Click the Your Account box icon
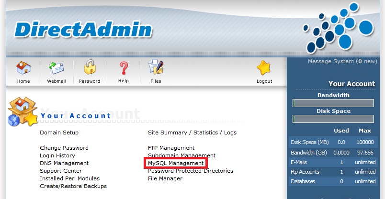The image size is (385, 199). (x=23, y=111)
